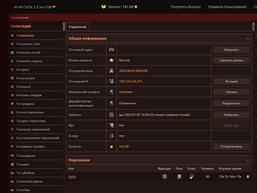Click the coin icon in Бонусов row

[x=111, y=147]
